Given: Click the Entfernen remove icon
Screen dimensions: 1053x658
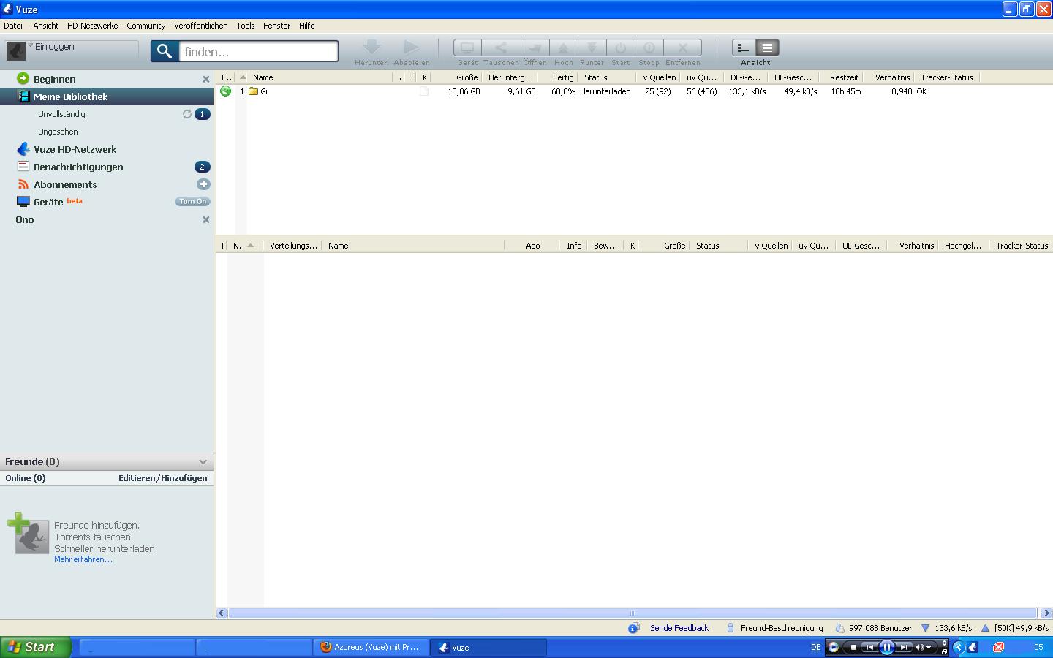Looking at the screenshot, I should coord(682,48).
